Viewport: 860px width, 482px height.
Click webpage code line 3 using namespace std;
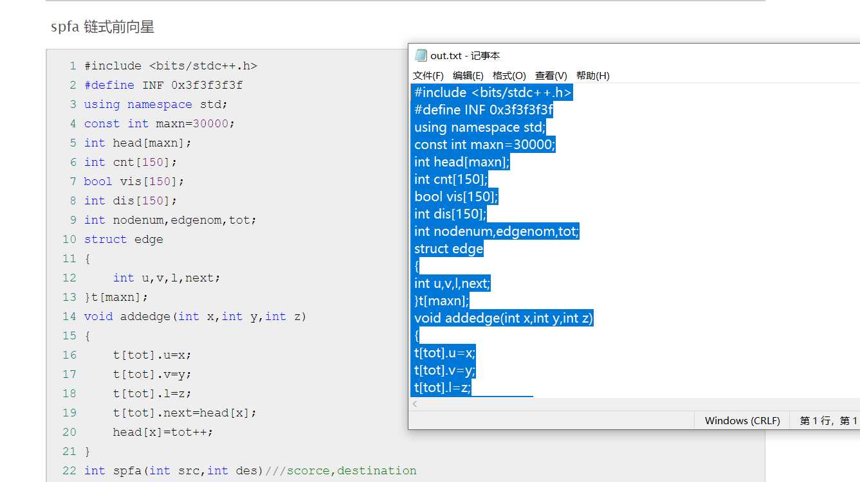[156, 104]
